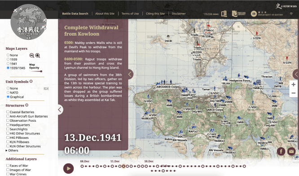Click the book icon in header
This screenshot has height=176, width=299.
pos(224,14)
